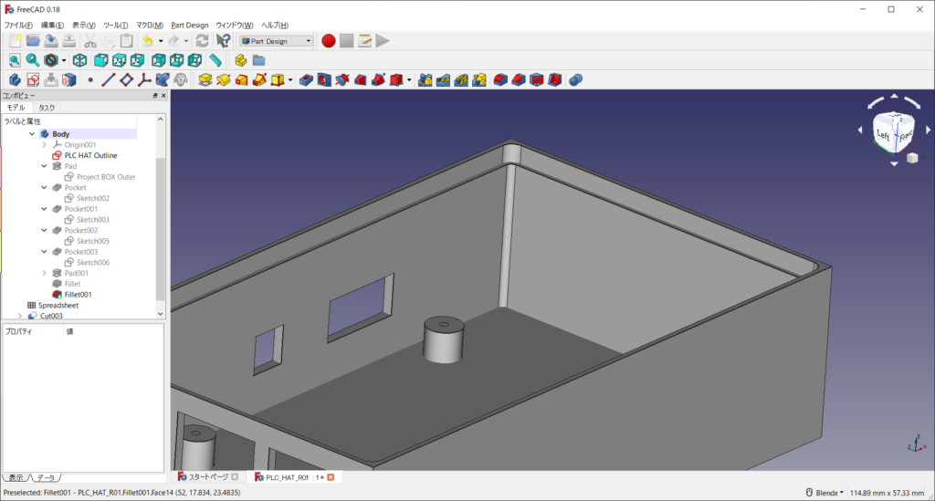Image resolution: width=935 pixels, height=501 pixels.
Task: Expand the Pad001 tree item
Action: (x=44, y=273)
